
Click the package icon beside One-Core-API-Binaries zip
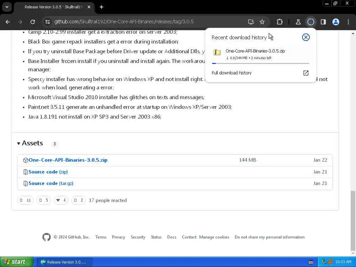point(25,160)
